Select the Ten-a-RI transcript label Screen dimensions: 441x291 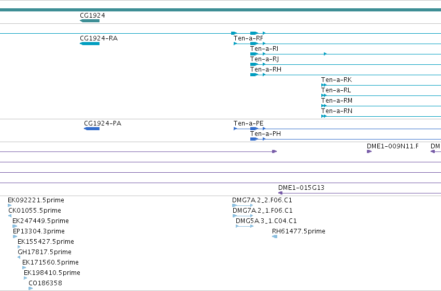click(x=264, y=49)
